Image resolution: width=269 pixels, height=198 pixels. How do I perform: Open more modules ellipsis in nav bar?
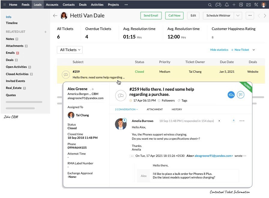126,5
